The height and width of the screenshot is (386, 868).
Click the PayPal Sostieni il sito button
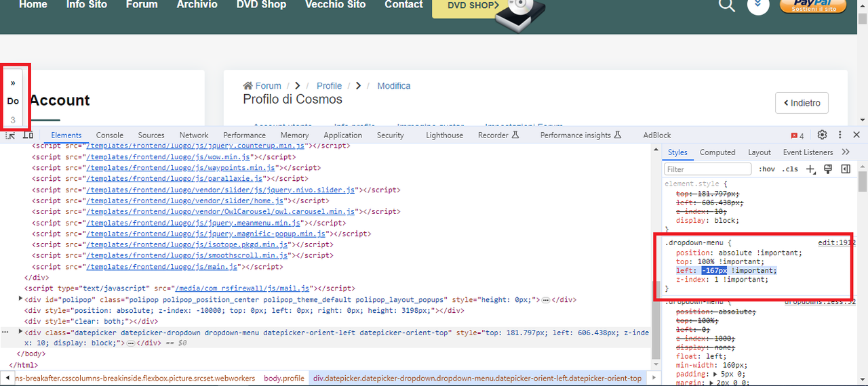813,5
